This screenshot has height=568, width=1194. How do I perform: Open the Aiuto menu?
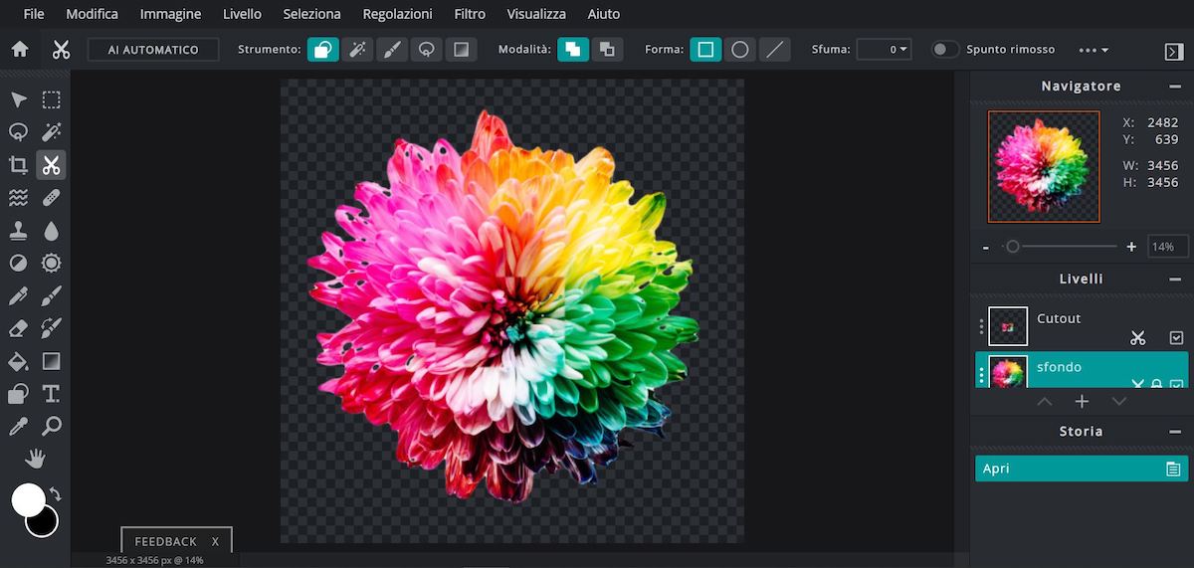pos(603,14)
